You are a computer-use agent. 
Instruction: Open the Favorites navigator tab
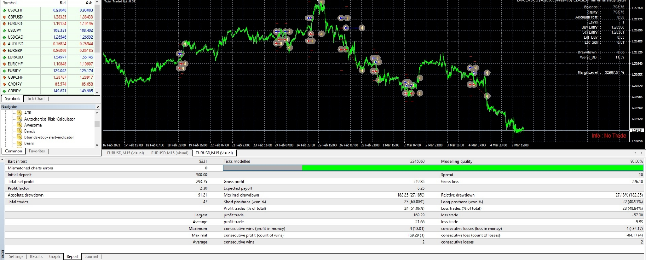pos(37,151)
